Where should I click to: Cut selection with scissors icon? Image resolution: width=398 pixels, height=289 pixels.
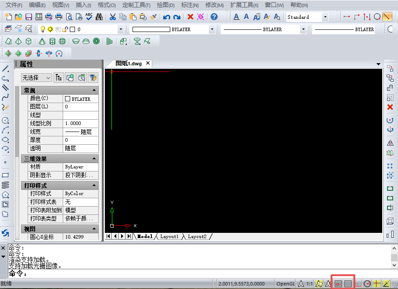tap(113, 17)
